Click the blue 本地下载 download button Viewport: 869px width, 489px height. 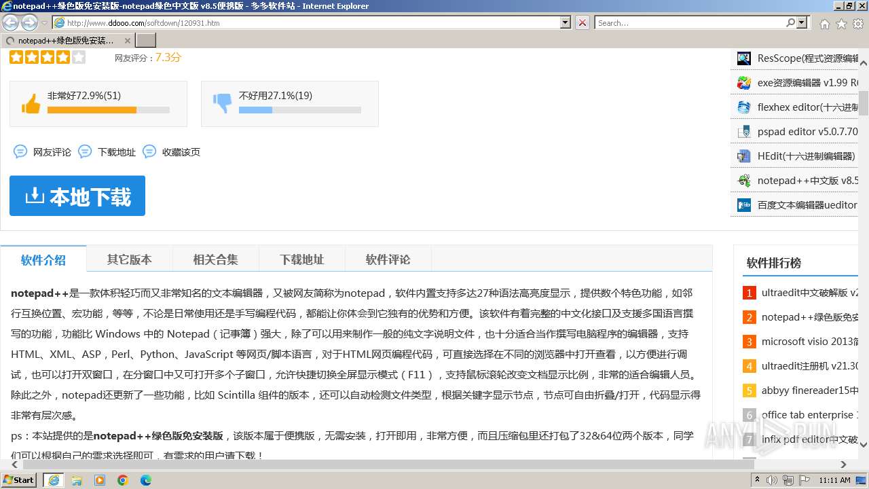click(x=77, y=196)
